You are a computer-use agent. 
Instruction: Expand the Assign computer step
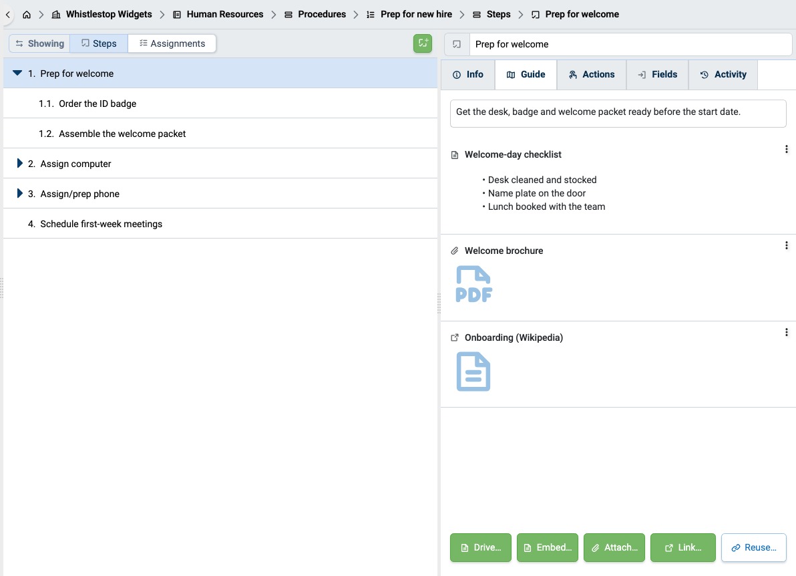click(x=19, y=163)
